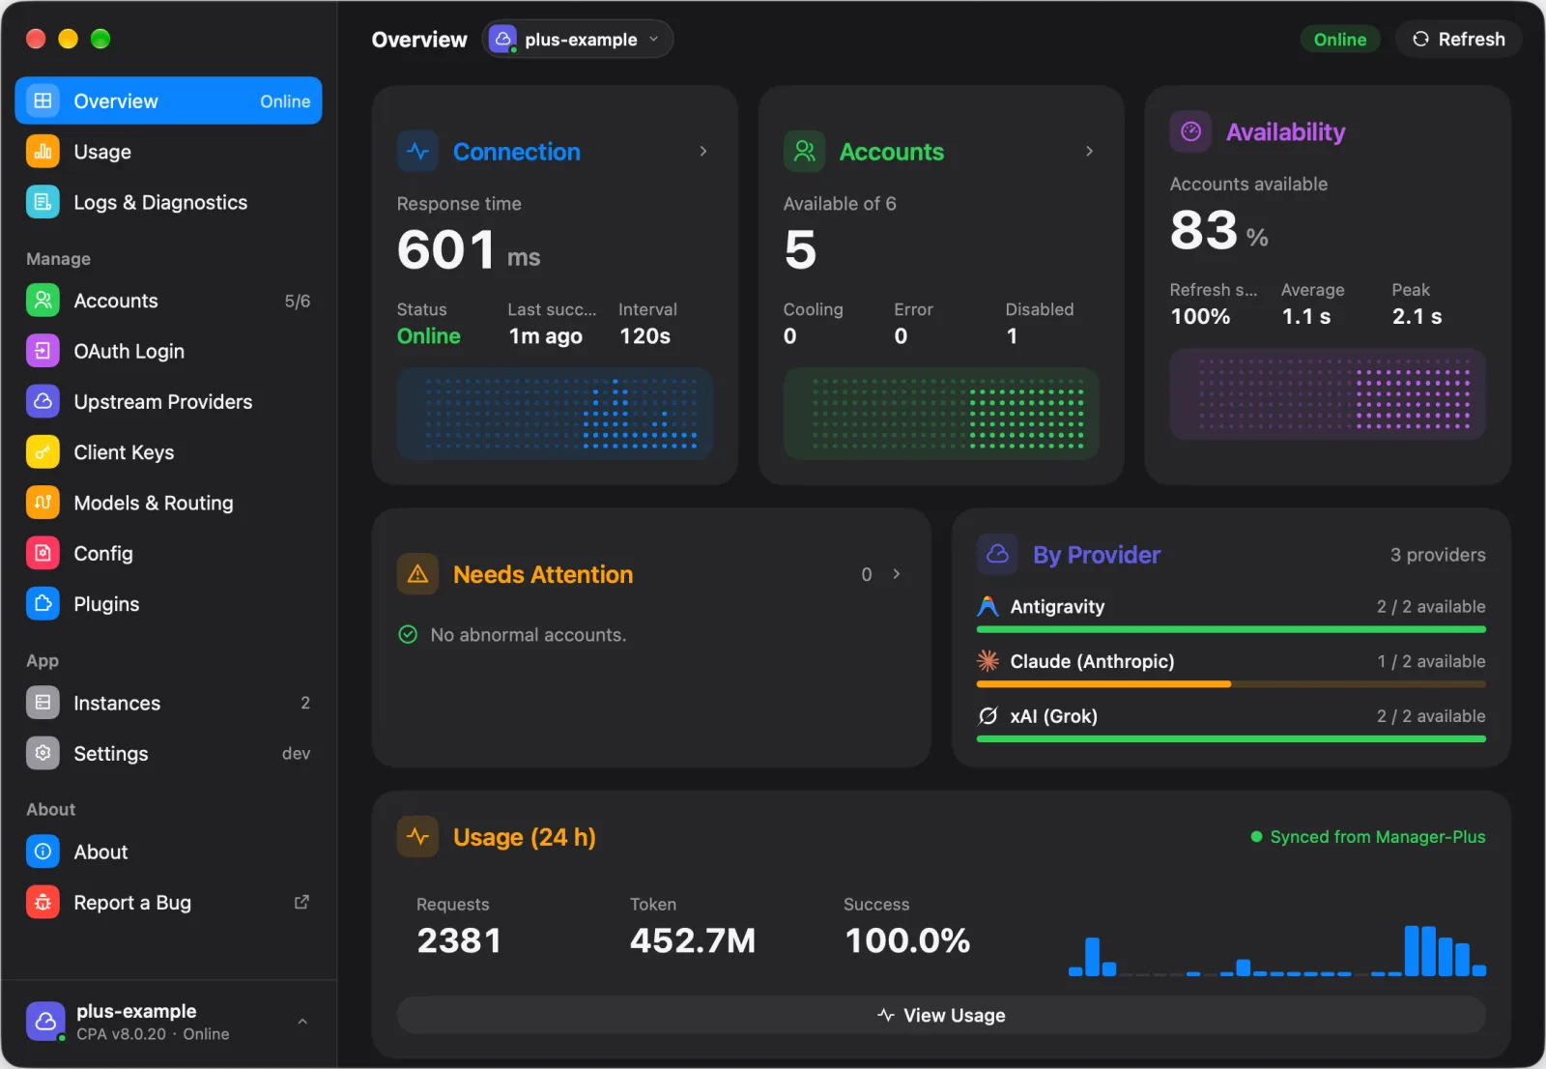
Task: Click the Usage bar chart icon in sidebar
Action: (x=43, y=152)
